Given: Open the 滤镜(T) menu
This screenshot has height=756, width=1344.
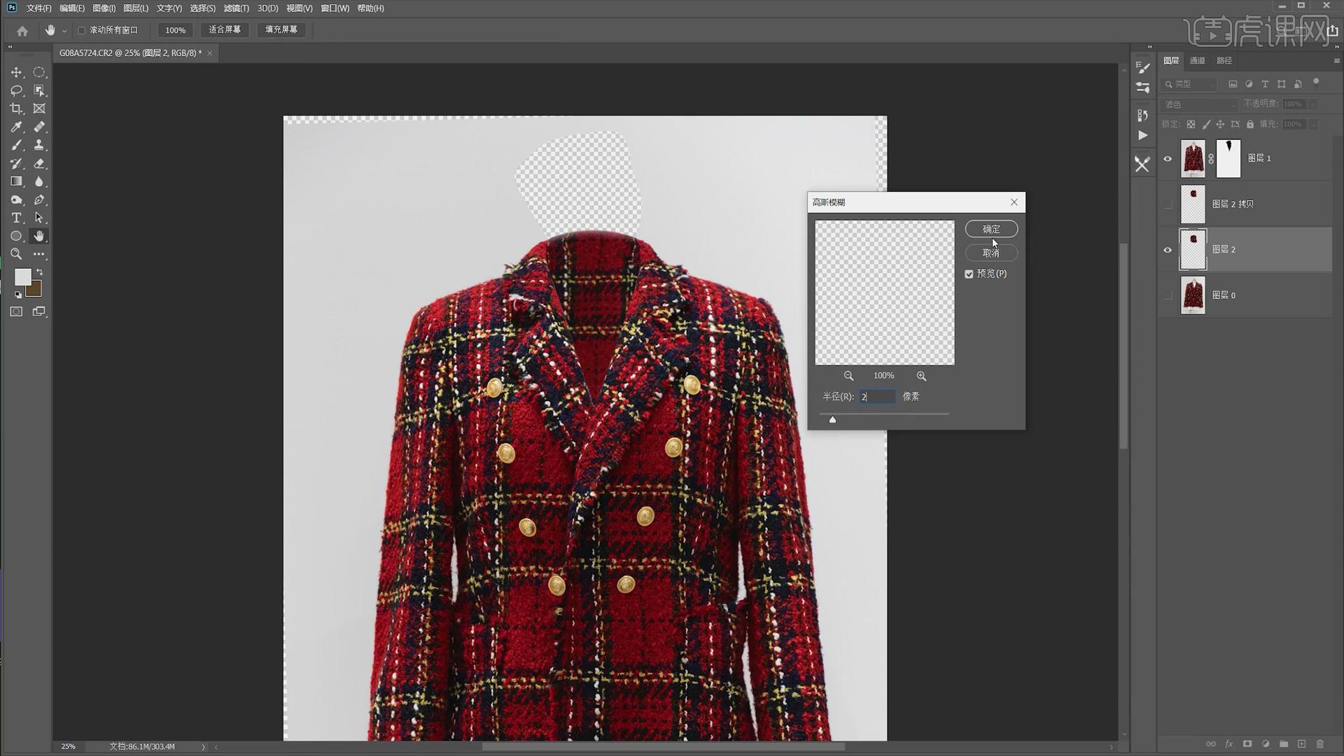Looking at the screenshot, I should [x=236, y=8].
